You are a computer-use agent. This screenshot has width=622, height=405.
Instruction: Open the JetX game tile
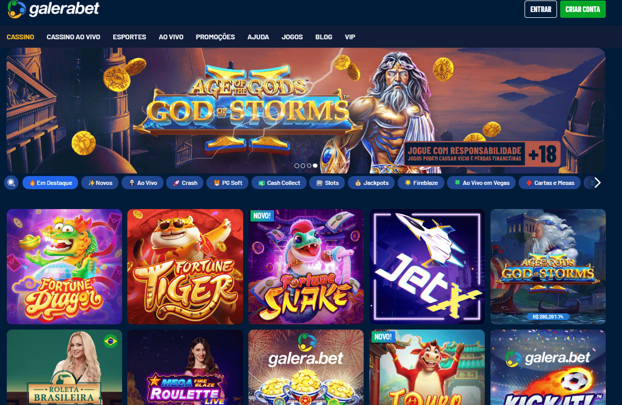click(x=427, y=267)
